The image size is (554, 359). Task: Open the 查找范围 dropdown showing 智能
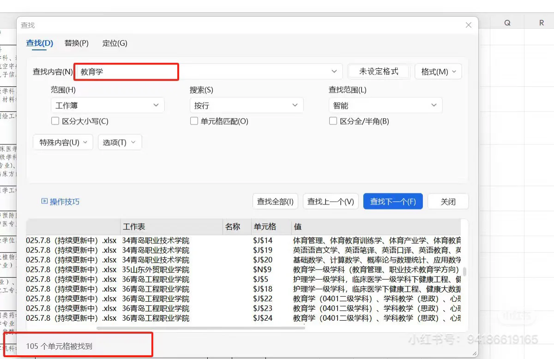click(385, 106)
